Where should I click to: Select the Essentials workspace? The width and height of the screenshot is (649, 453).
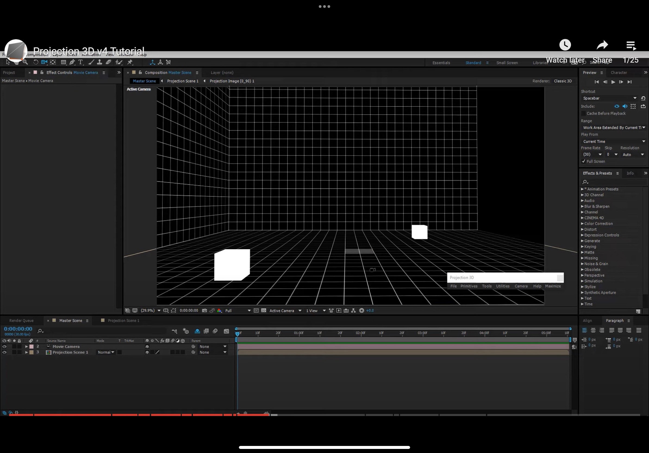pyautogui.click(x=441, y=63)
